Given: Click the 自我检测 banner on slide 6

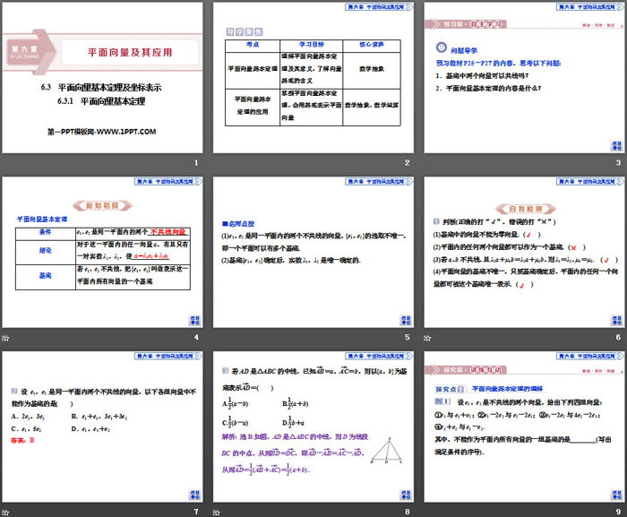Looking at the screenshot, I should pos(526,209).
